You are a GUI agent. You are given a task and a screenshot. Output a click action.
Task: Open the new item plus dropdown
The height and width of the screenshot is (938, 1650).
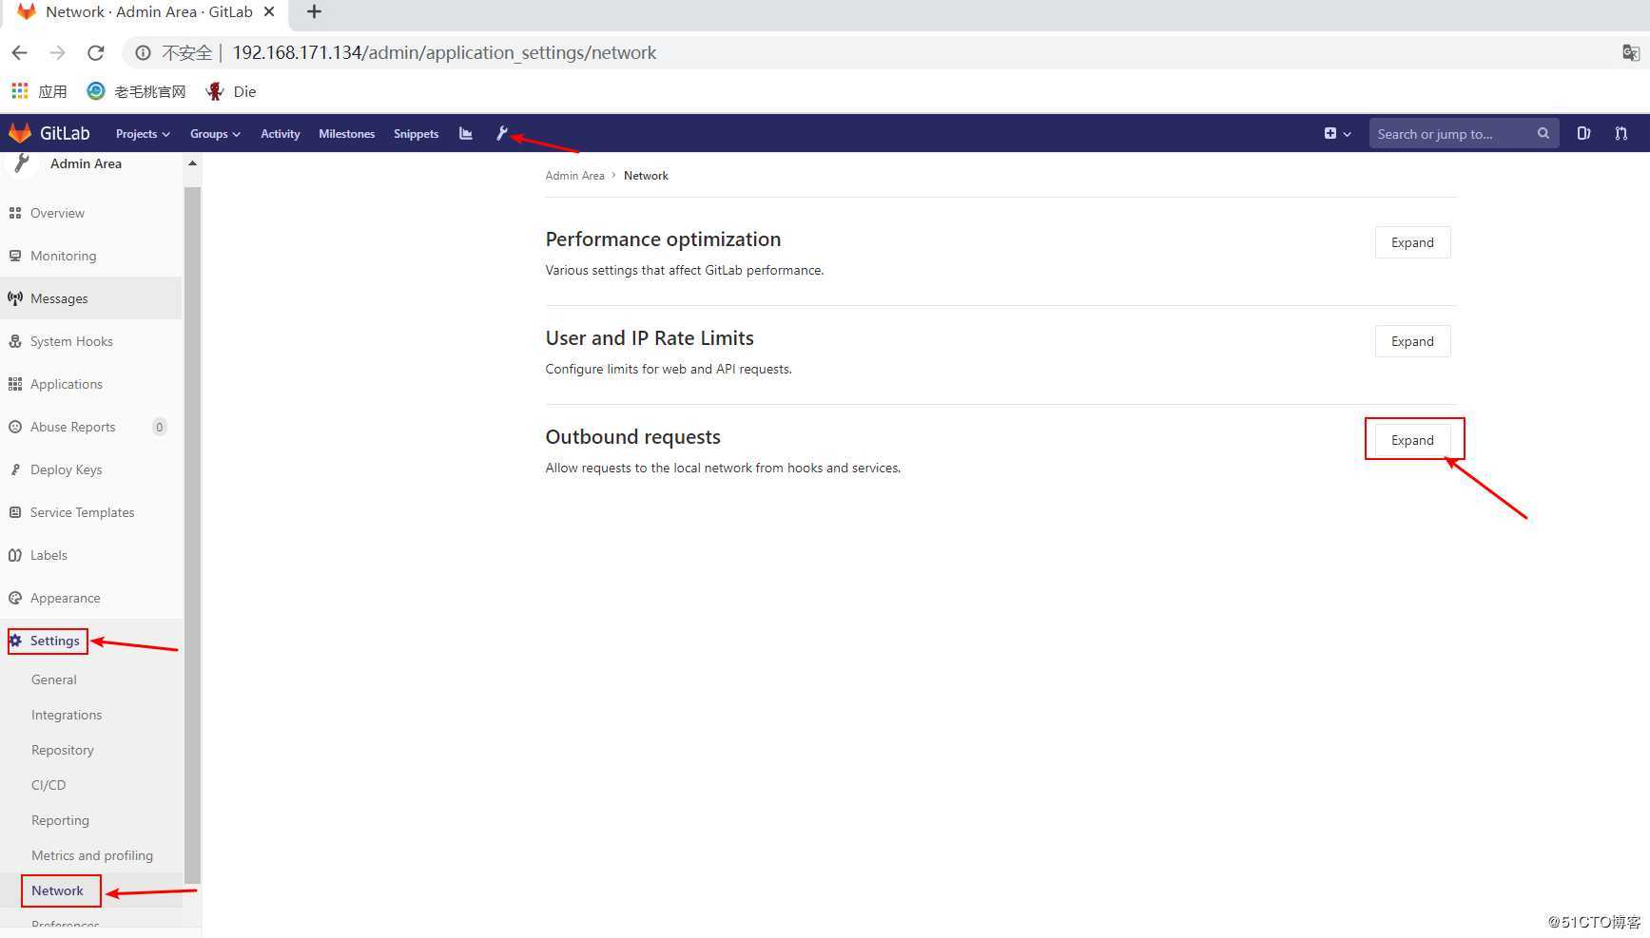click(1337, 133)
